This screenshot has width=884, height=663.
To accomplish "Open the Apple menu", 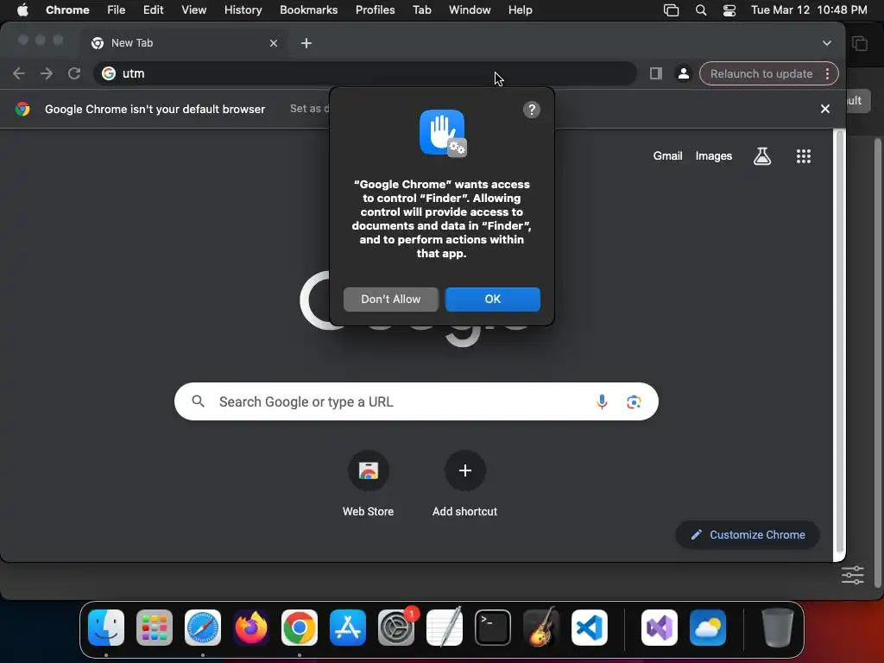I will click(22, 10).
